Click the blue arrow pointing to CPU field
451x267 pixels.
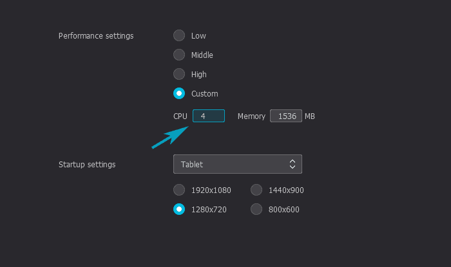coord(170,138)
